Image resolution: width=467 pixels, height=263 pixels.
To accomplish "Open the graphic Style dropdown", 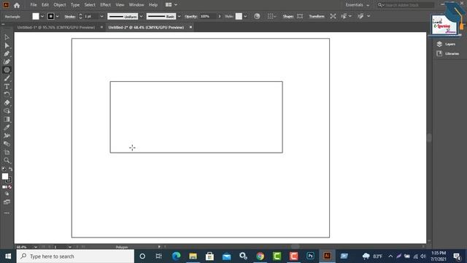I will point(245,16).
